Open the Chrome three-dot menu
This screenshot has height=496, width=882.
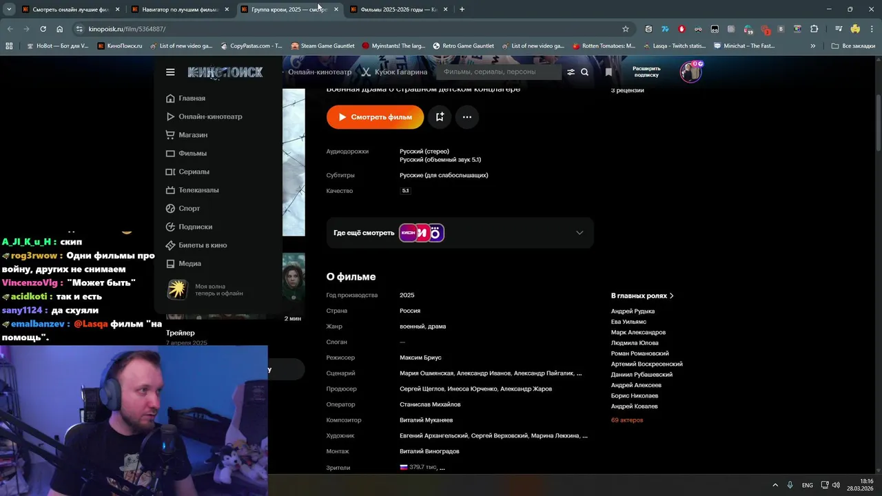(872, 29)
